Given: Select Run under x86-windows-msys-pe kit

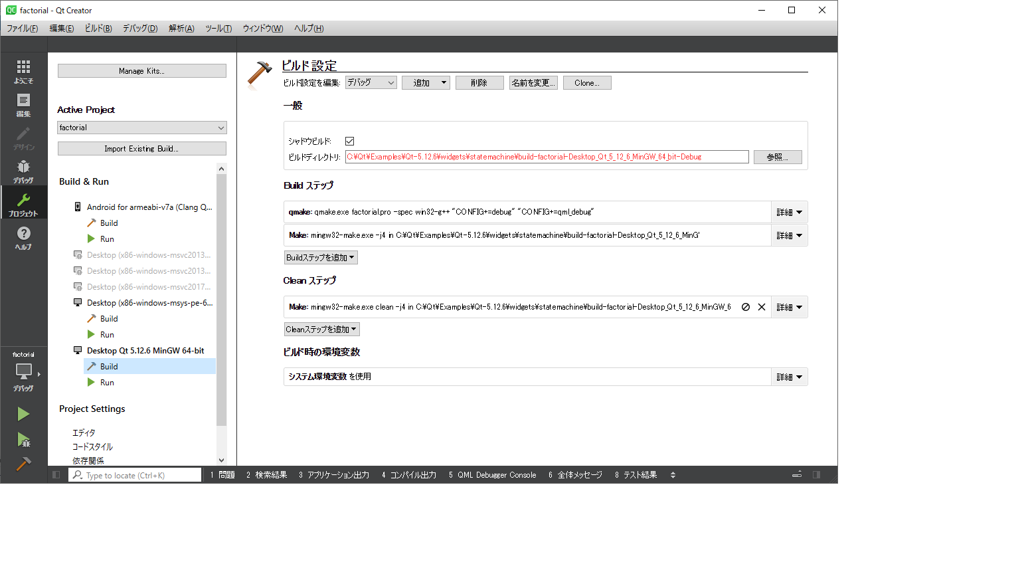Looking at the screenshot, I should (x=107, y=335).
